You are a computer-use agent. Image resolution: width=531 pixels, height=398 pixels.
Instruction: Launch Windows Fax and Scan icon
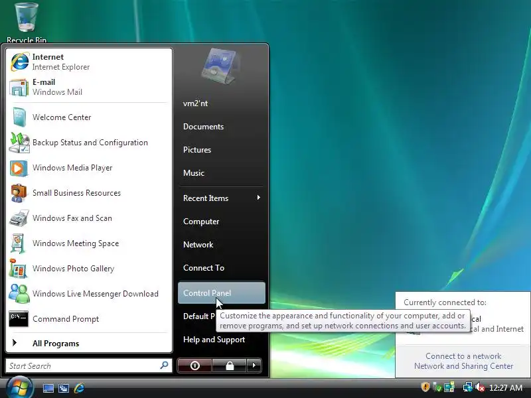point(19,218)
